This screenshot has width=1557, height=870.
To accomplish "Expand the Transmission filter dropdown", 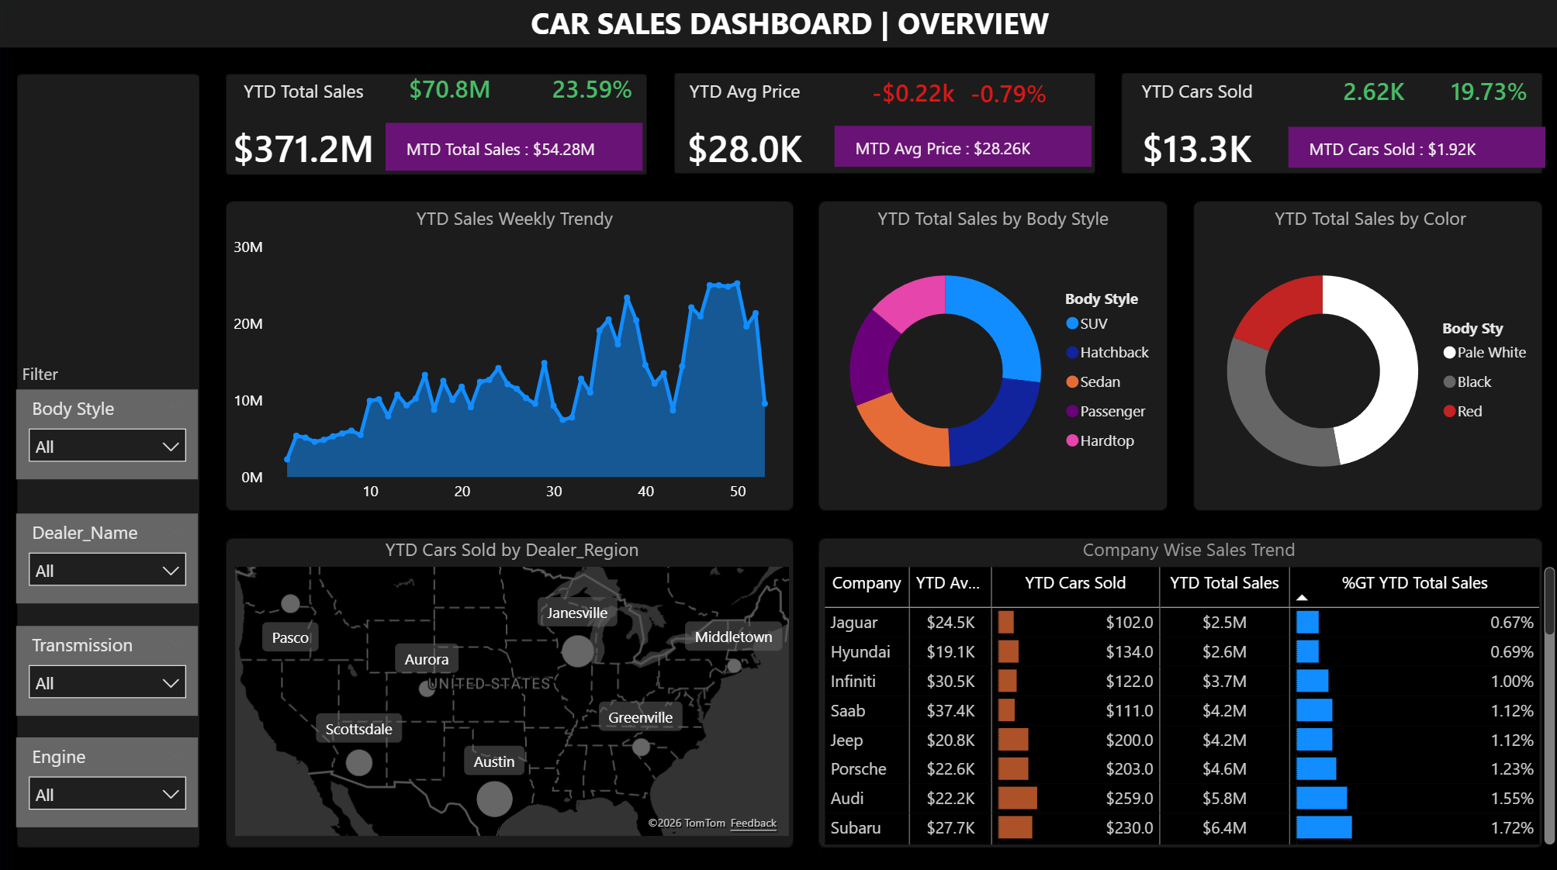I will [x=107, y=682].
